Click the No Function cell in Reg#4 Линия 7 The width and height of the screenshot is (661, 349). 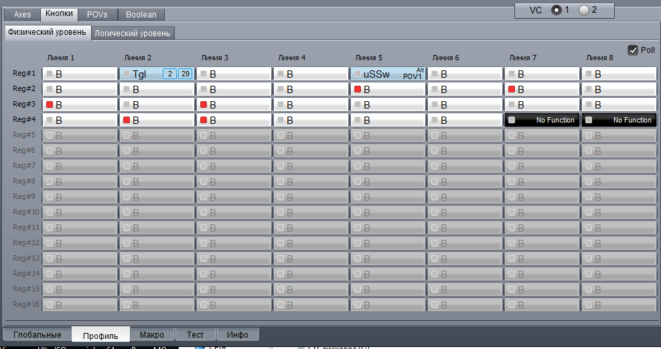(541, 120)
